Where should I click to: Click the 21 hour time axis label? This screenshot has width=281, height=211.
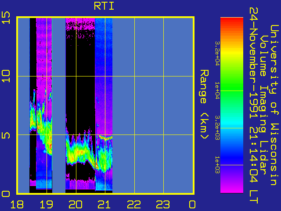[x=104, y=204]
